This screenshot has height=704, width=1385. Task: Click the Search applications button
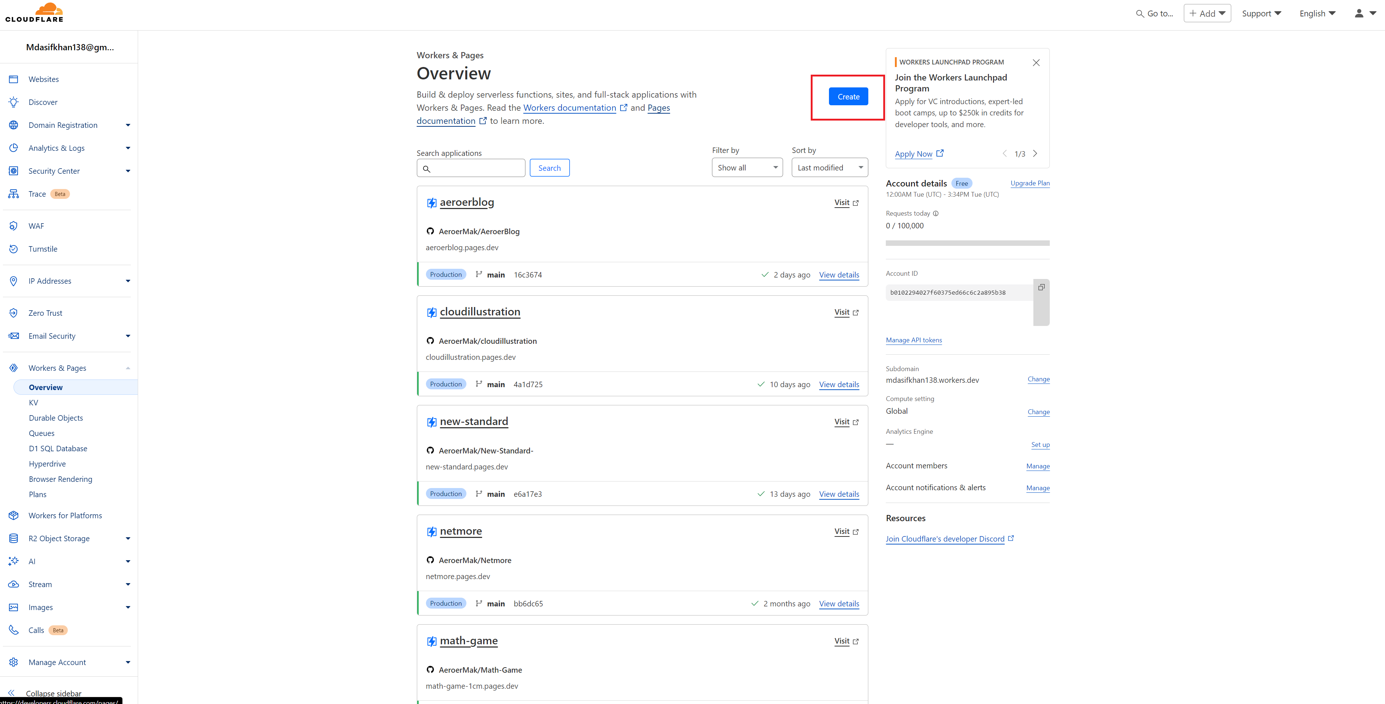pyautogui.click(x=549, y=168)
